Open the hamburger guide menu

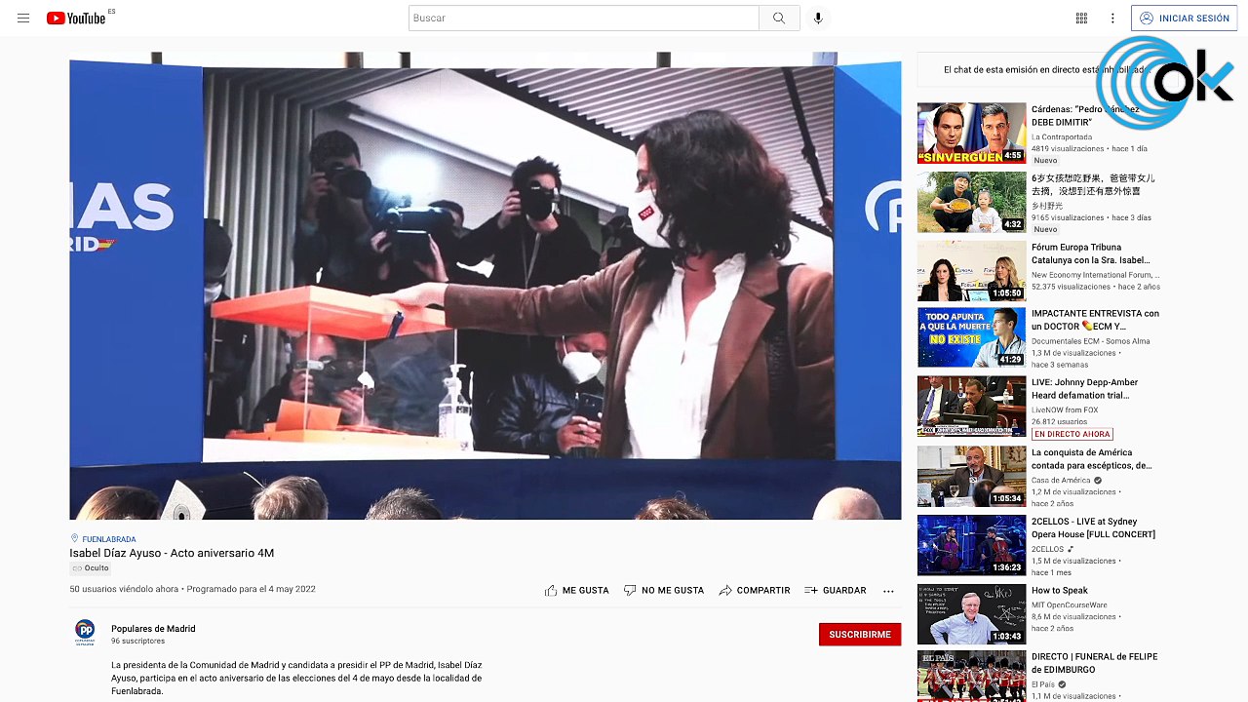click(x=23, y=19)
